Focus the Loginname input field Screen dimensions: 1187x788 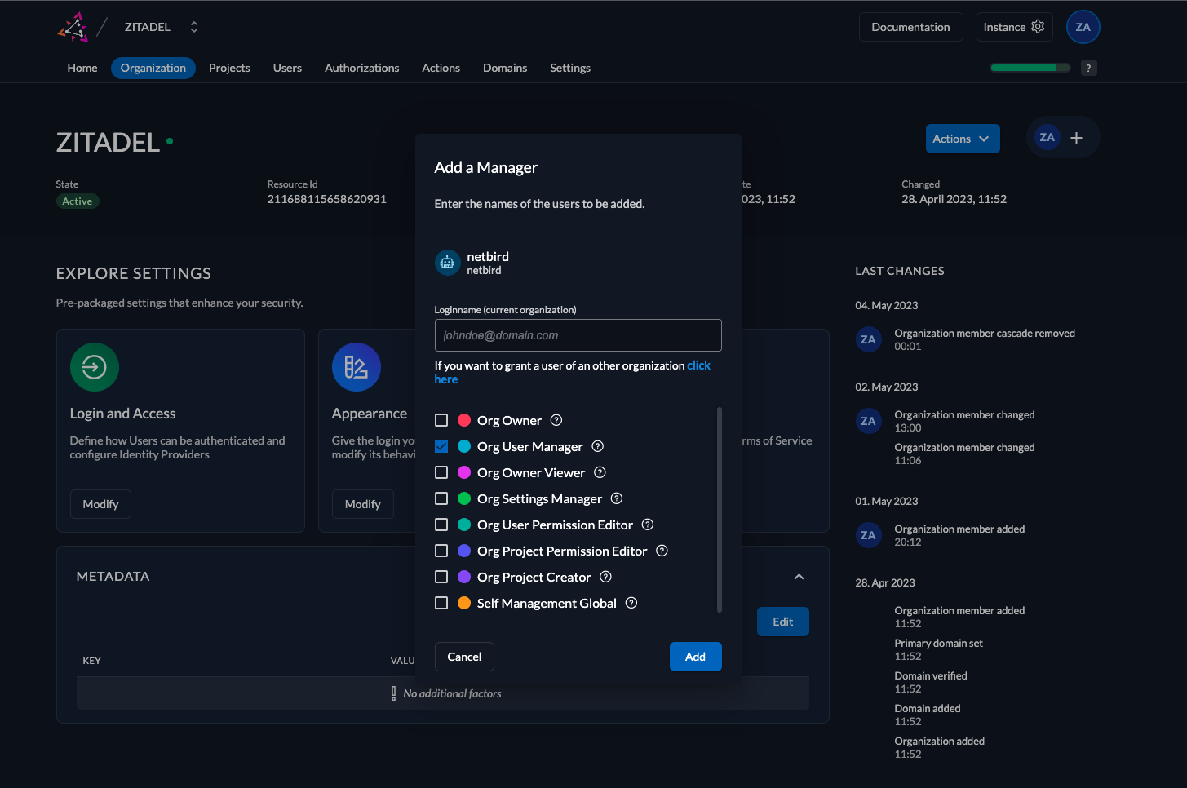[x=578, y=335]
